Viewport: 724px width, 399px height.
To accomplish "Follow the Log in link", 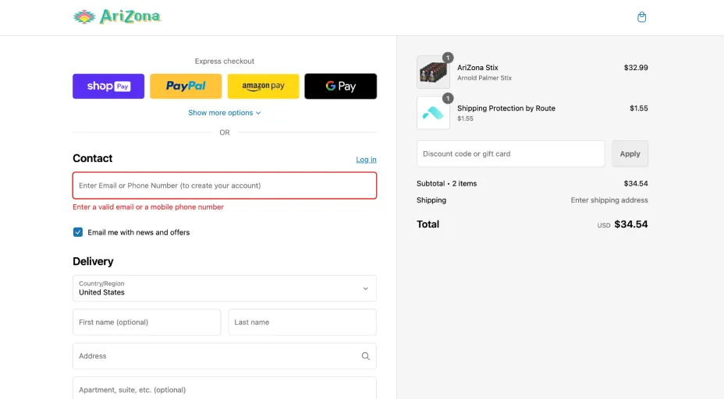I will click(x=366, y=160).
